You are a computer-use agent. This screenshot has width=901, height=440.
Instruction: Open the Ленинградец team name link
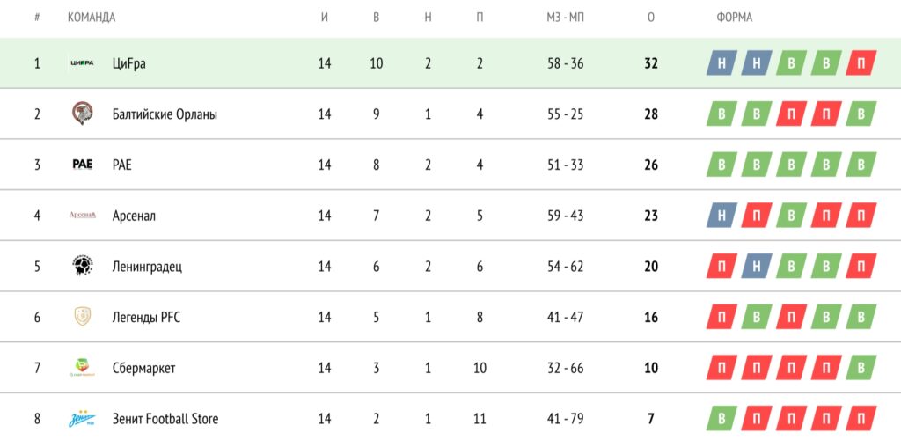(x=147, y=267)
